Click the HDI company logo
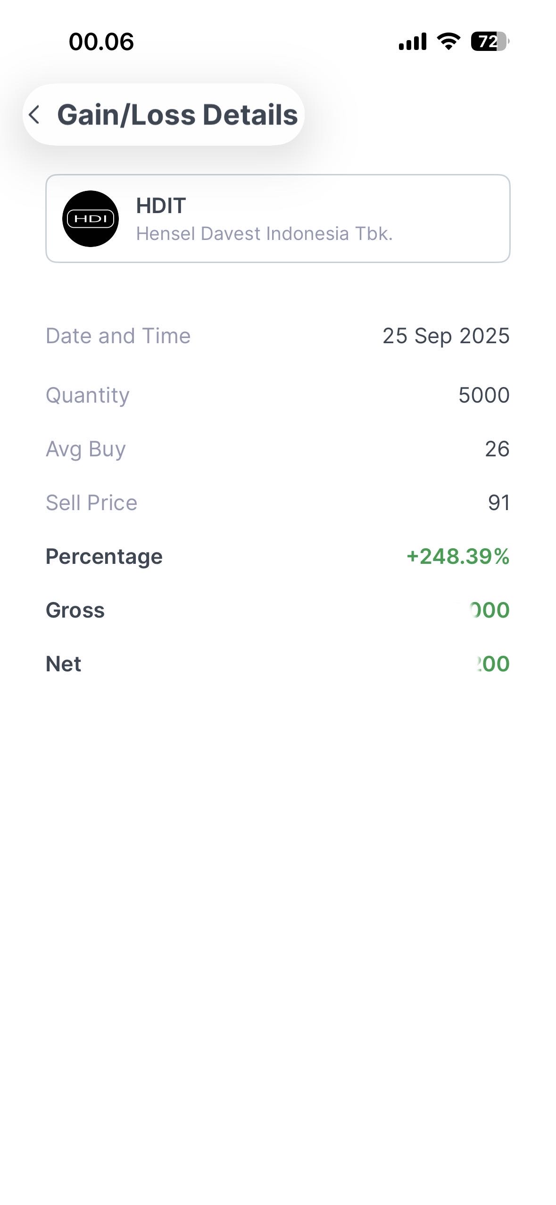 click(91, 219)
